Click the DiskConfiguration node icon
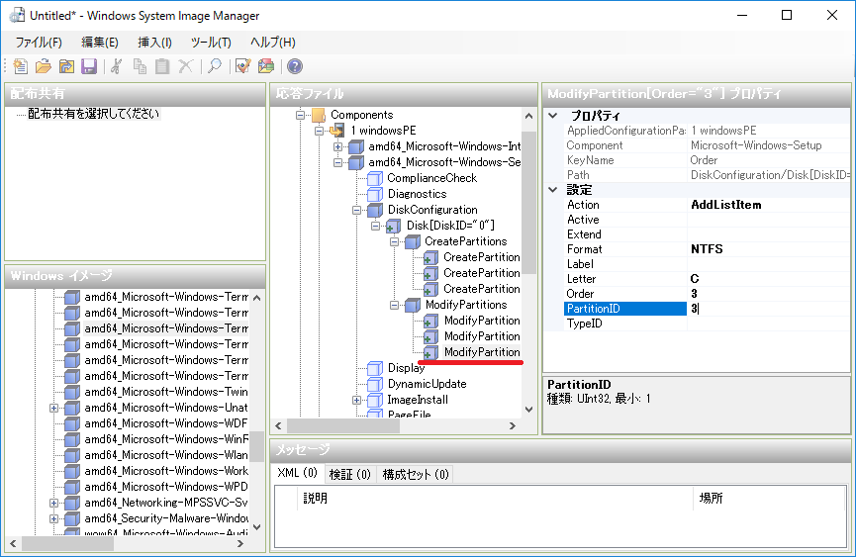Image resolution: width=856 pixels, height=557 pixels. pyautogui.click(x=374, y=210)
